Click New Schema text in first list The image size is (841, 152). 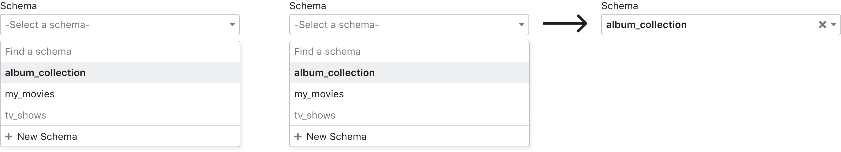(x=47, y=137)
